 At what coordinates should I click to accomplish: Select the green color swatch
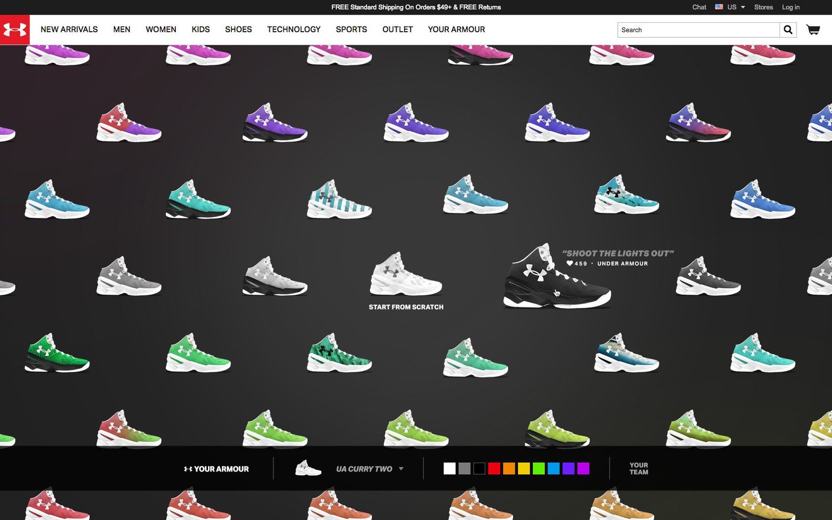[539, 469]
